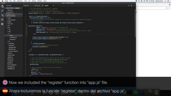Viewport: 171px width, 96px height.
Task: Open index.html in the file tree
Action: (x=11, y=45)
